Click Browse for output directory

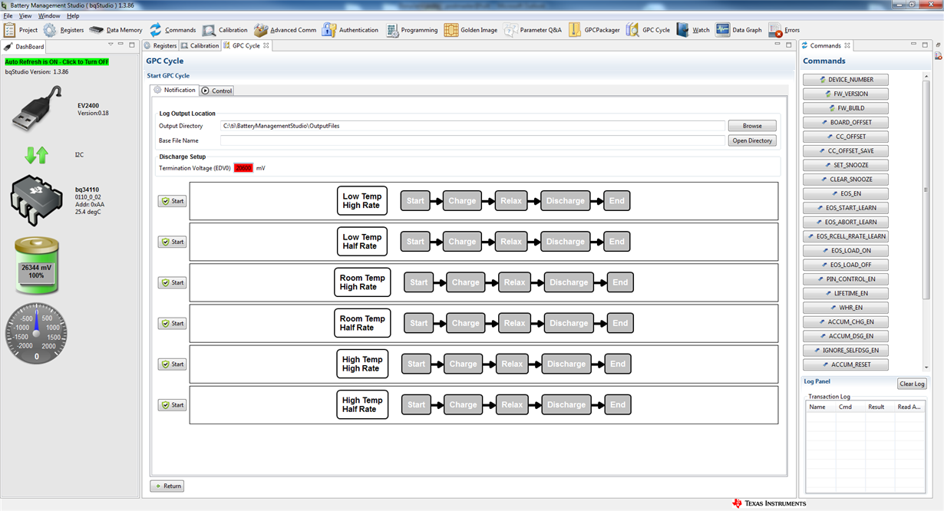[752, 126]
